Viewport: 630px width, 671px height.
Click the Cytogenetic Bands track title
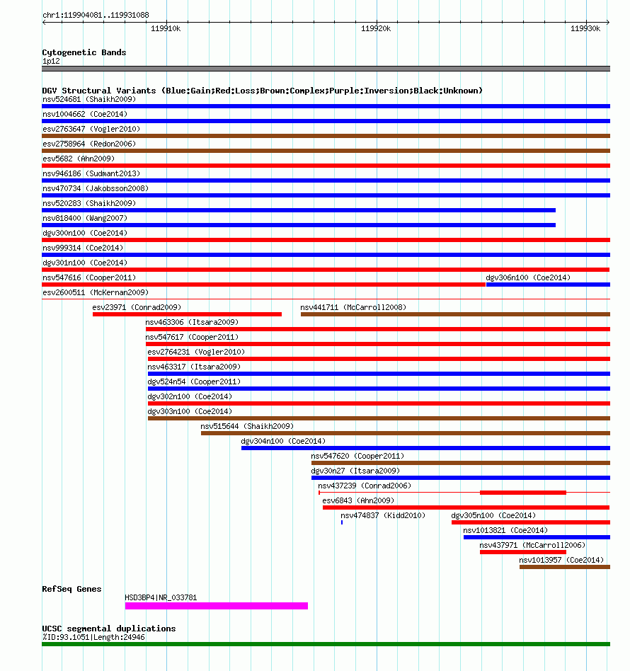[84, 52]
